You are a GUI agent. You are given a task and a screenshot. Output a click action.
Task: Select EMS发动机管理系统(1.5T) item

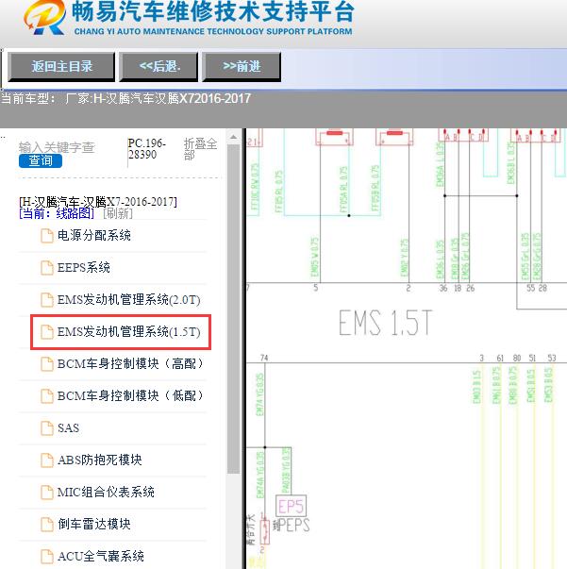129,331
